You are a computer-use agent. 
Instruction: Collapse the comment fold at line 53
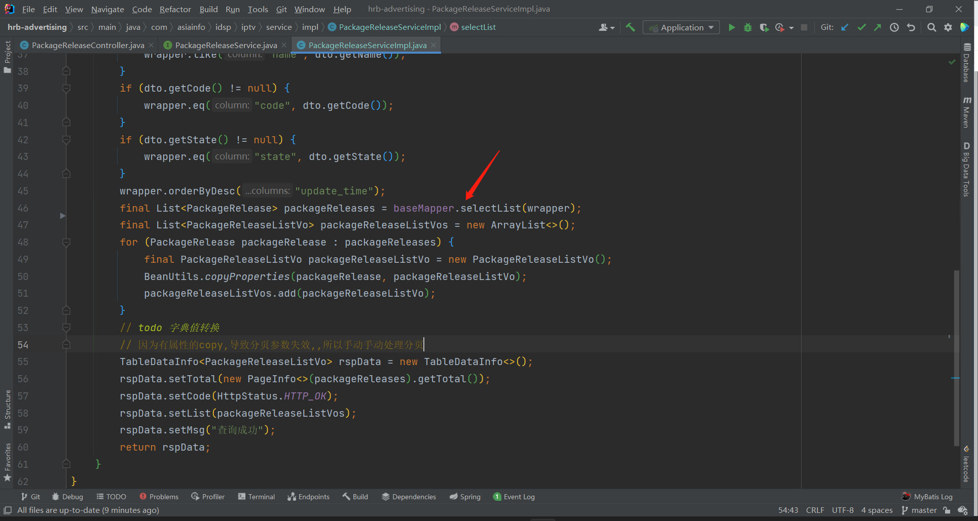pos(66,328)
